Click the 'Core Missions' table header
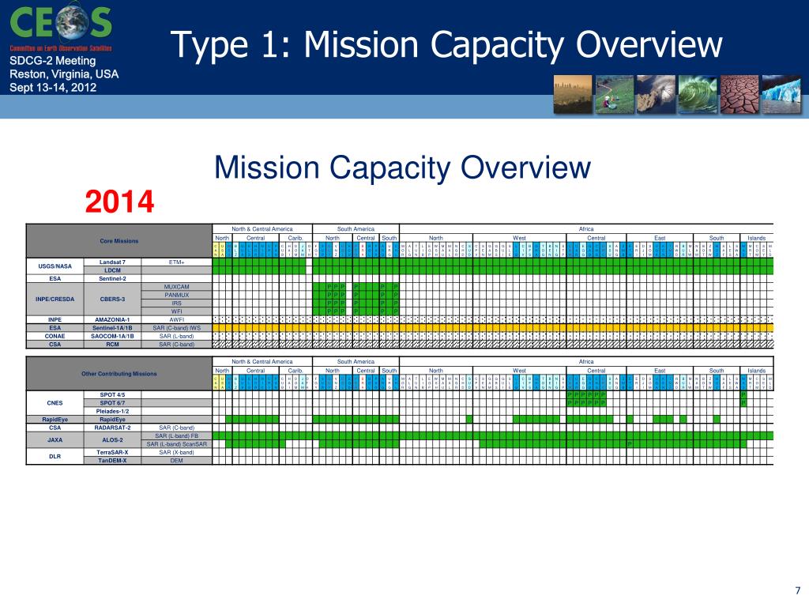Image resolution: width=809 pixels, height=607 pixels. (119, 241)
